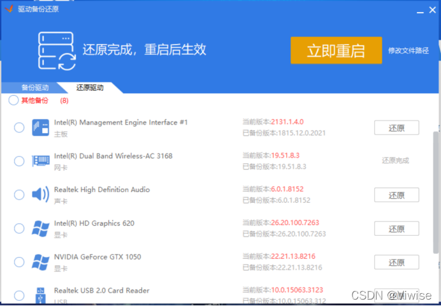Viewport: 441px width, 306px height.
Task: Click the 立即重启 restart button
Action: tap(336, 50)
